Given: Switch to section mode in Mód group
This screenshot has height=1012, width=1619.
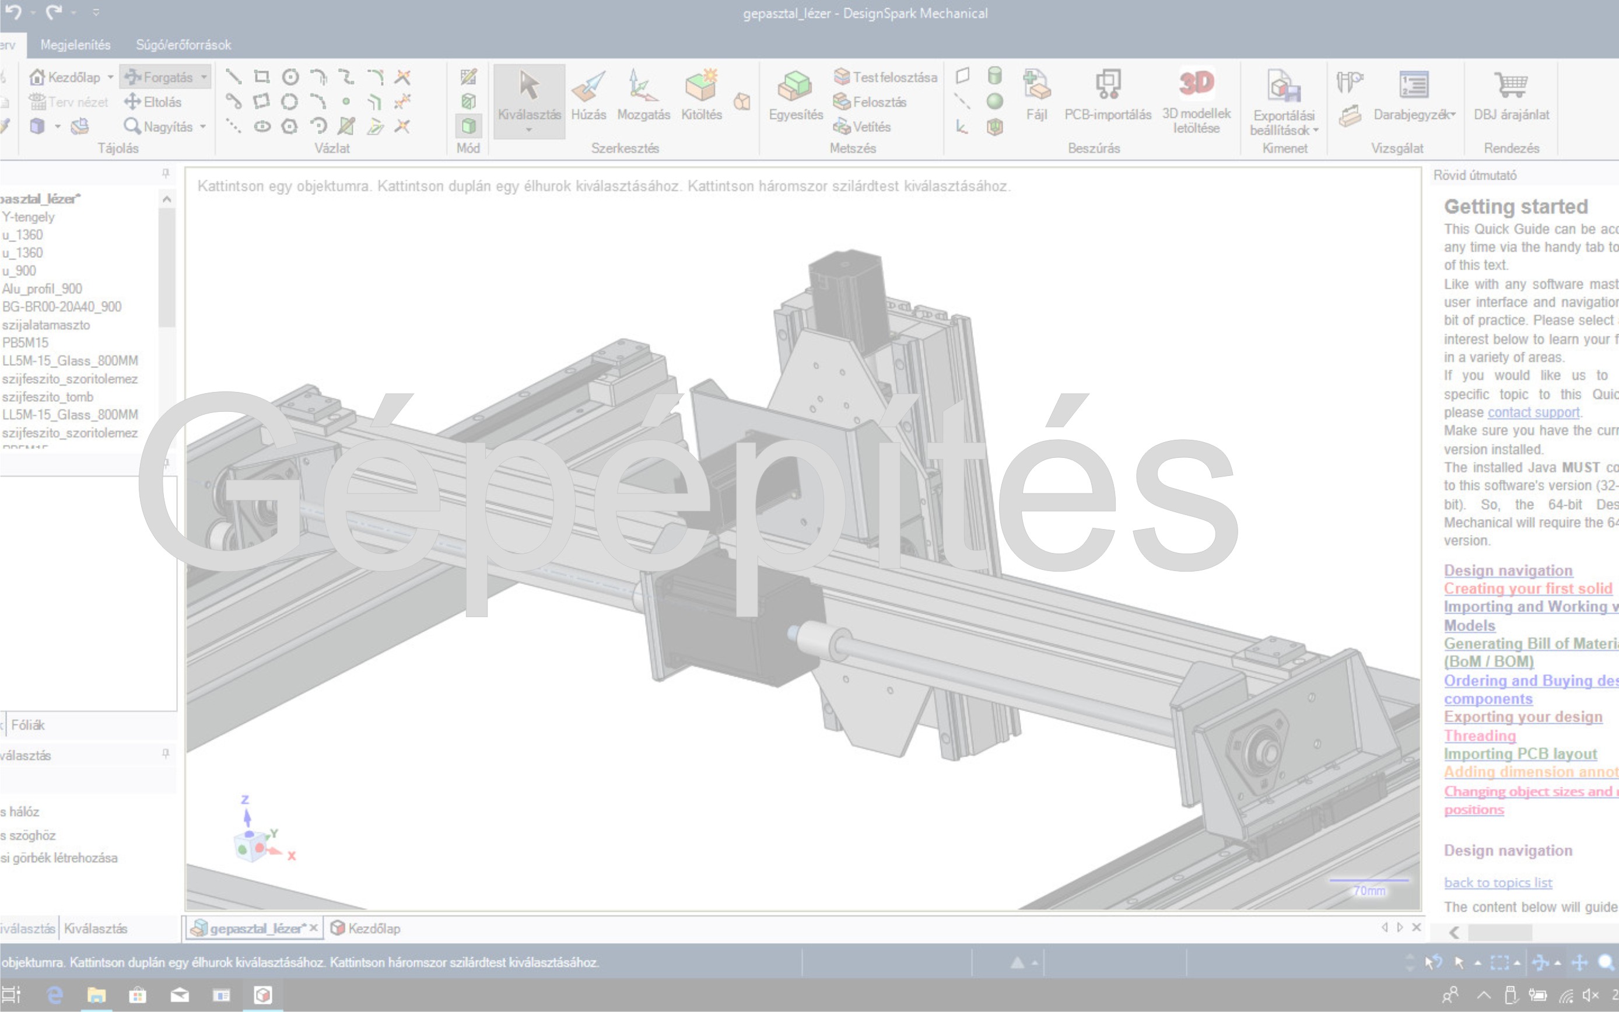Looking at the screenshot, I should coord(468,101).
